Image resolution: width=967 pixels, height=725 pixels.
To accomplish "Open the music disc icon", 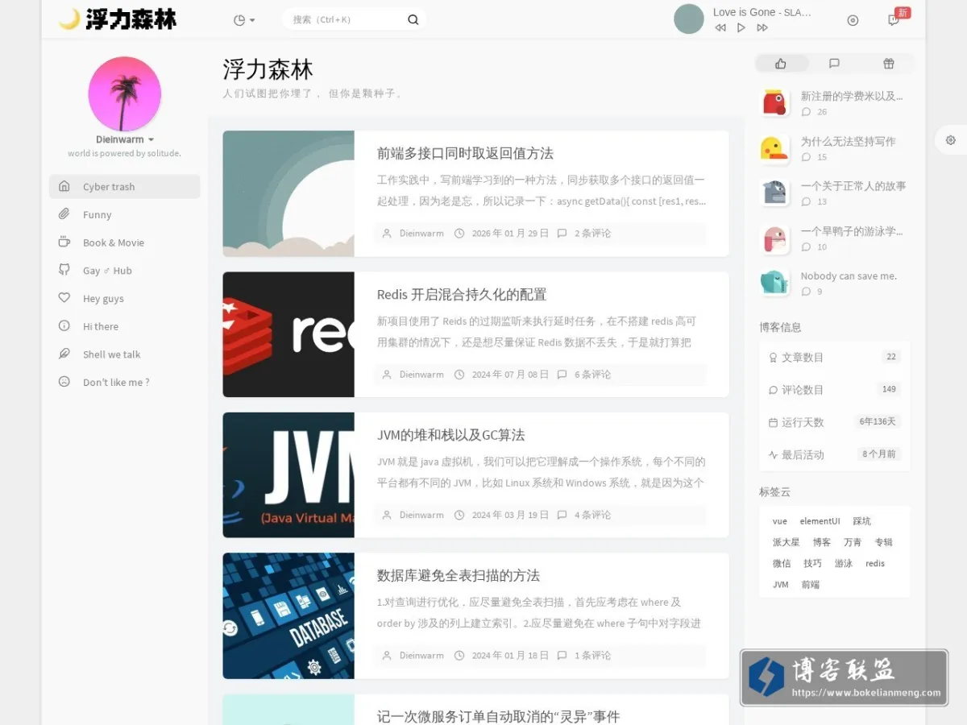I will click(x=853, y=20).
